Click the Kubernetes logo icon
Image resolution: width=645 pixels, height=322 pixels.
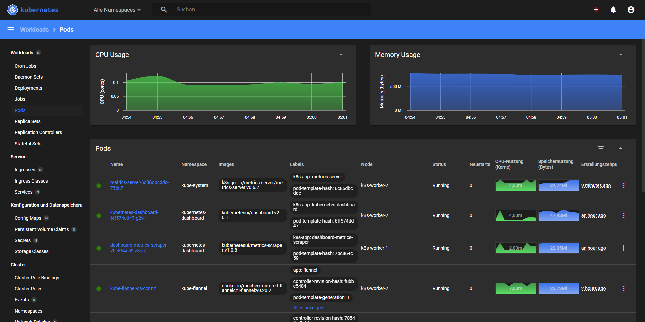coord(13,10)
